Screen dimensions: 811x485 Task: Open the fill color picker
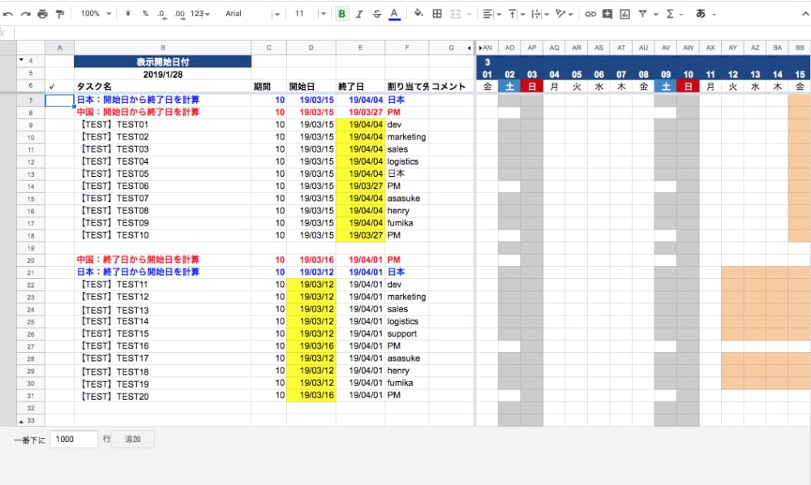[418, 14]
